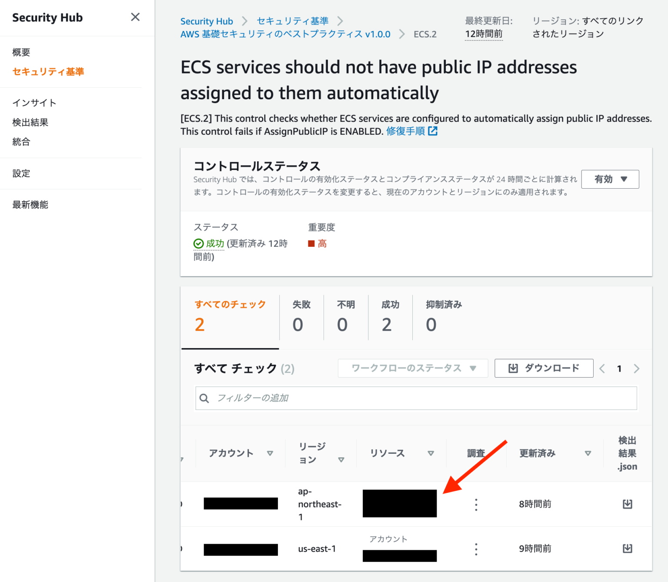Close the Security Hub sidebar with the X icon
This screenshot has width=668, height=582.
point(135,17)
